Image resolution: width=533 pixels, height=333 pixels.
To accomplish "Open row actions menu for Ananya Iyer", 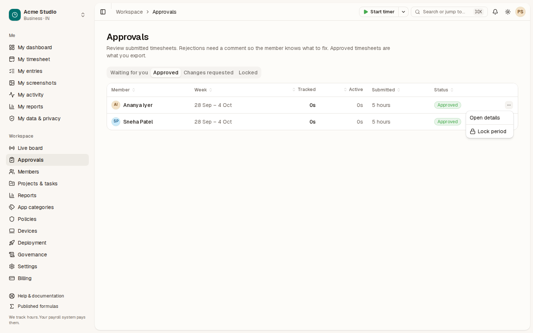I will coord(509,105).
